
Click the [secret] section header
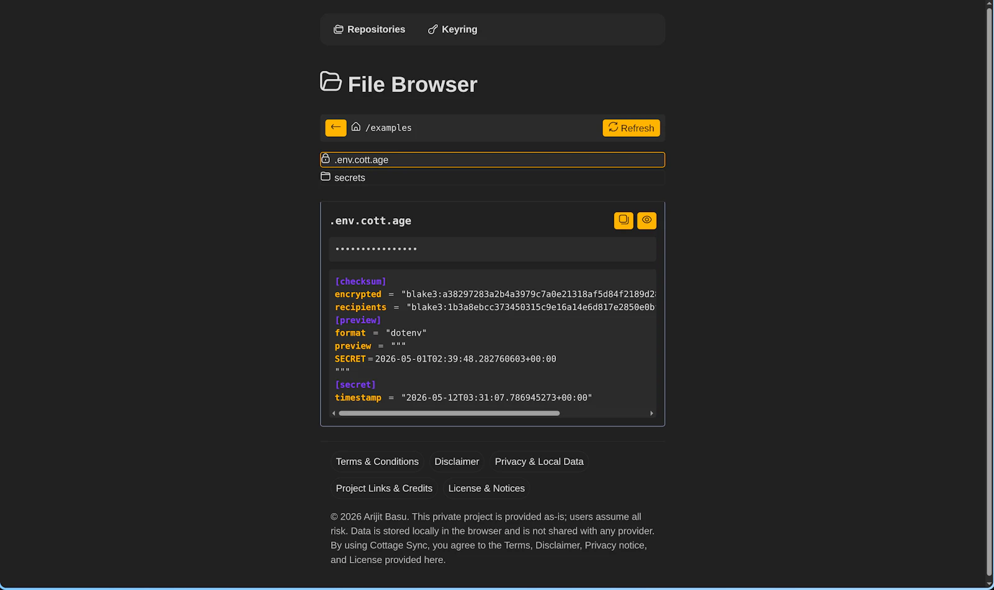(x=355, y=385)
